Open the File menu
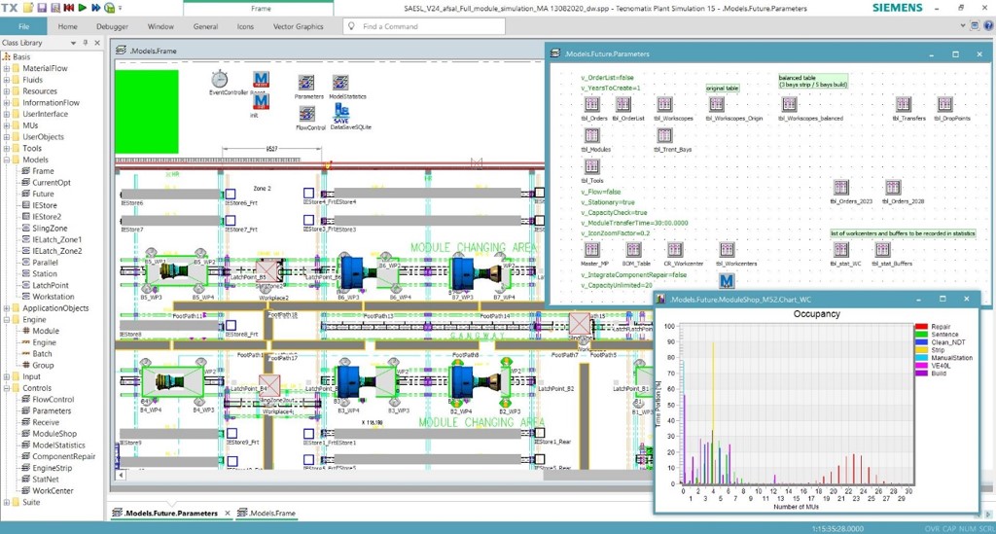This screenshot has height=534, width=996. point(23,26)
